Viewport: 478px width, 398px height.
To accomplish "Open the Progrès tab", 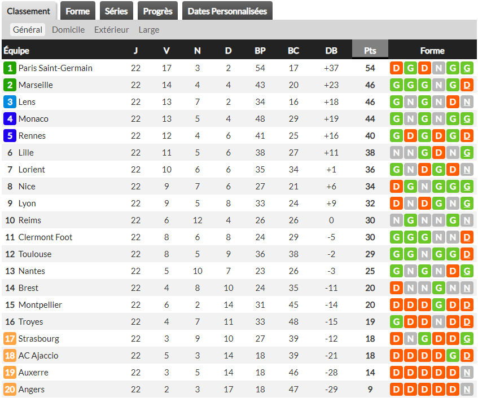I will 158,11.
